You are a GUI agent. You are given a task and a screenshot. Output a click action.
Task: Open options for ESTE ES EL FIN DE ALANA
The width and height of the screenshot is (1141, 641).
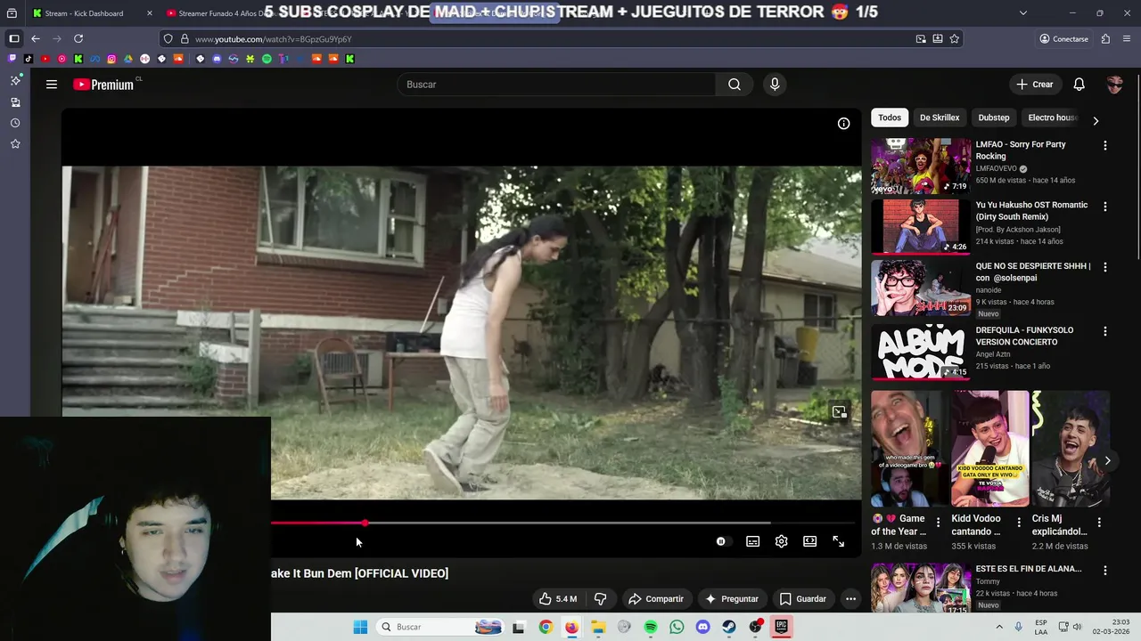click(1105, 570)
